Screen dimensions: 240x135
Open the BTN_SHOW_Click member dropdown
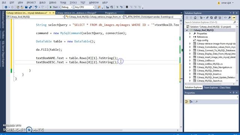181,17
